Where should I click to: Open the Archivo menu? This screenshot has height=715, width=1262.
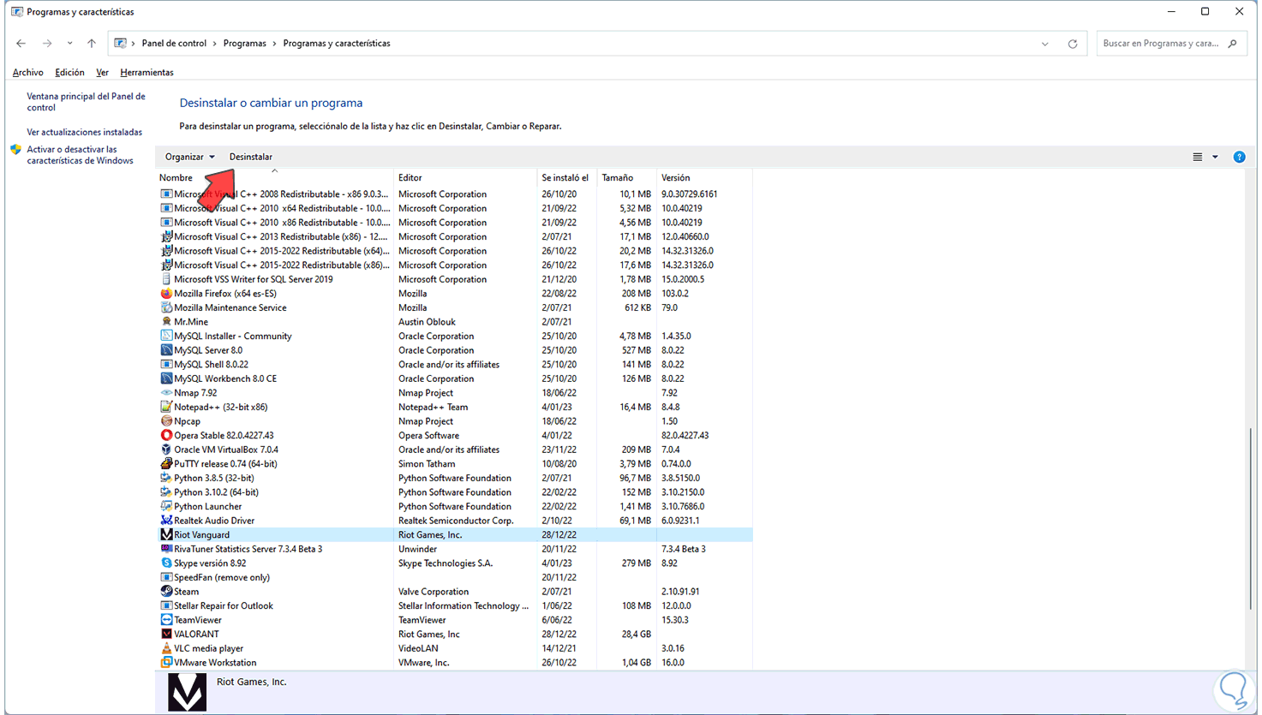(x=28, y=73)
